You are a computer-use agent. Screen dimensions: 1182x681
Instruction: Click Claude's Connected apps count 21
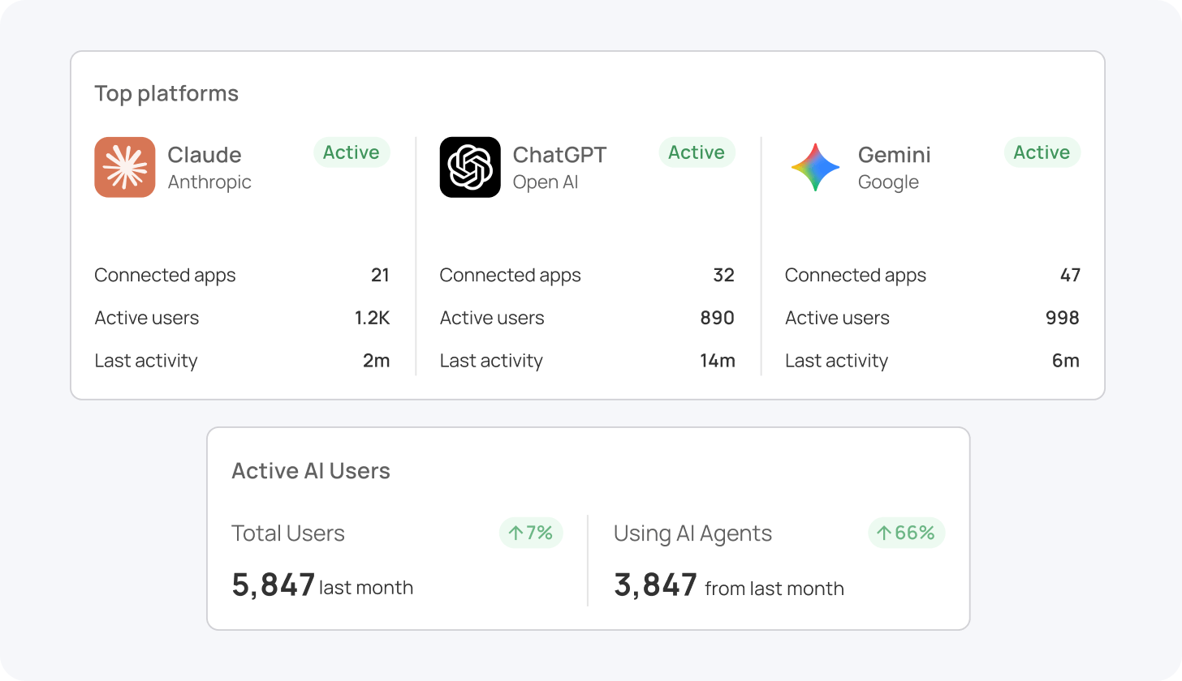[x=380, y=276]
